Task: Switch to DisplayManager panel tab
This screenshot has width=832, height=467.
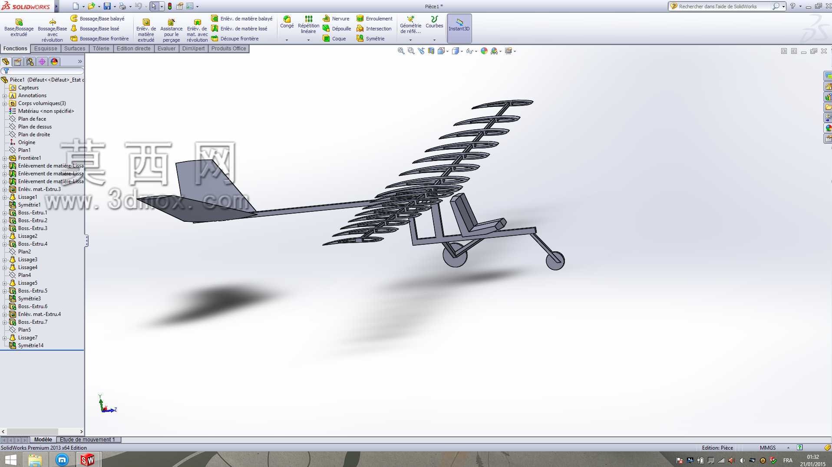Action: click(x=54, y=62)
